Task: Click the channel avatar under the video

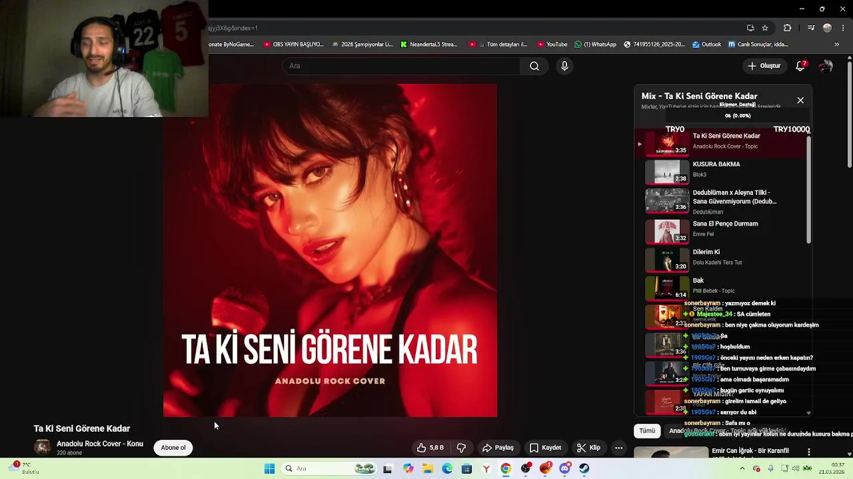Action: click(x=42, y=448)
